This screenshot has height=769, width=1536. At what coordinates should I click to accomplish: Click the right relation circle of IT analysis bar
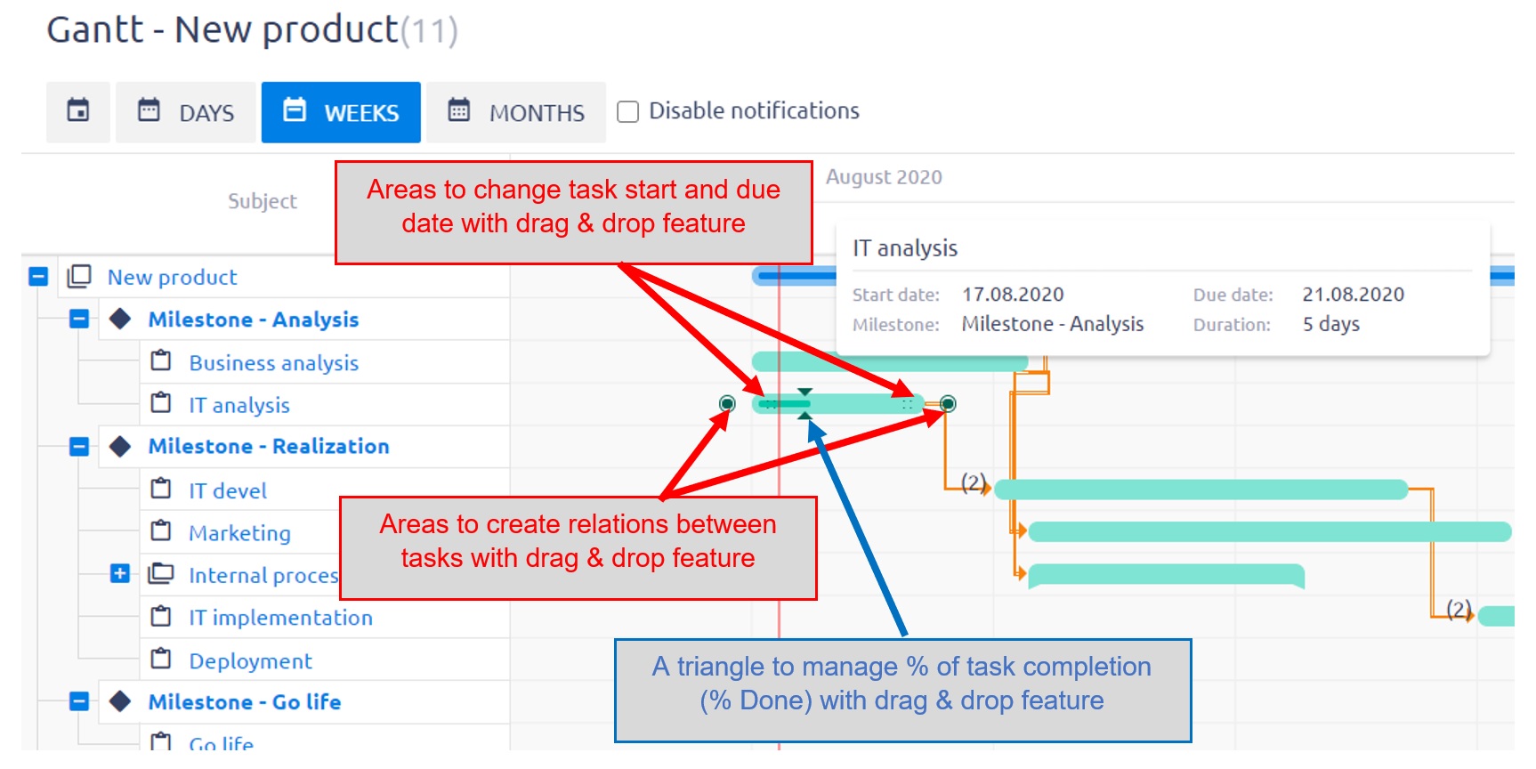click(948, 404)
